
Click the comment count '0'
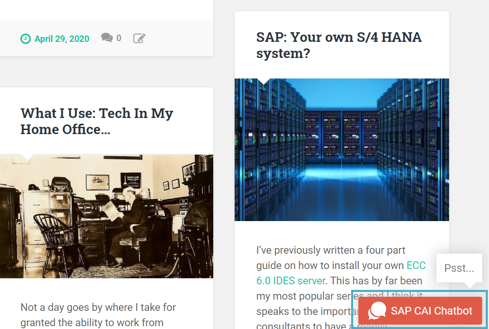click(x=119, y=38)
